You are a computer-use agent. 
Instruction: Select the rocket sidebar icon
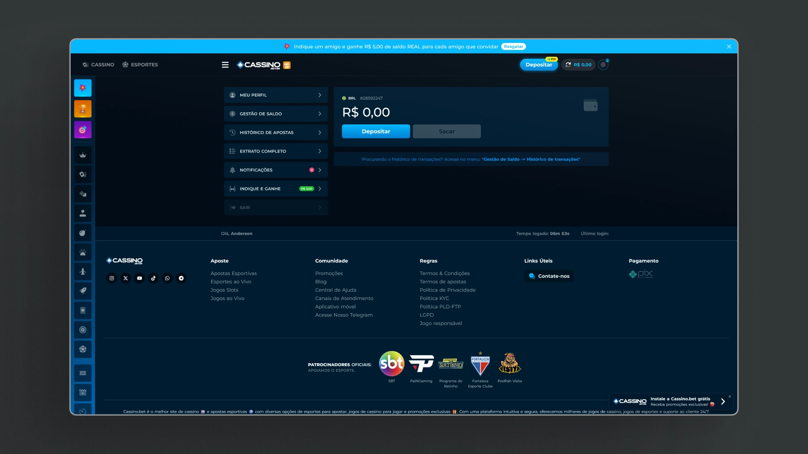pyautogui.click(x=83, y=291)
